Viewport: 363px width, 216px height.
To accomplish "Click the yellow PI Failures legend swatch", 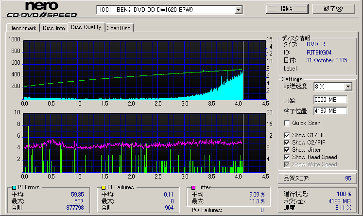I will (x=104, y=188).
